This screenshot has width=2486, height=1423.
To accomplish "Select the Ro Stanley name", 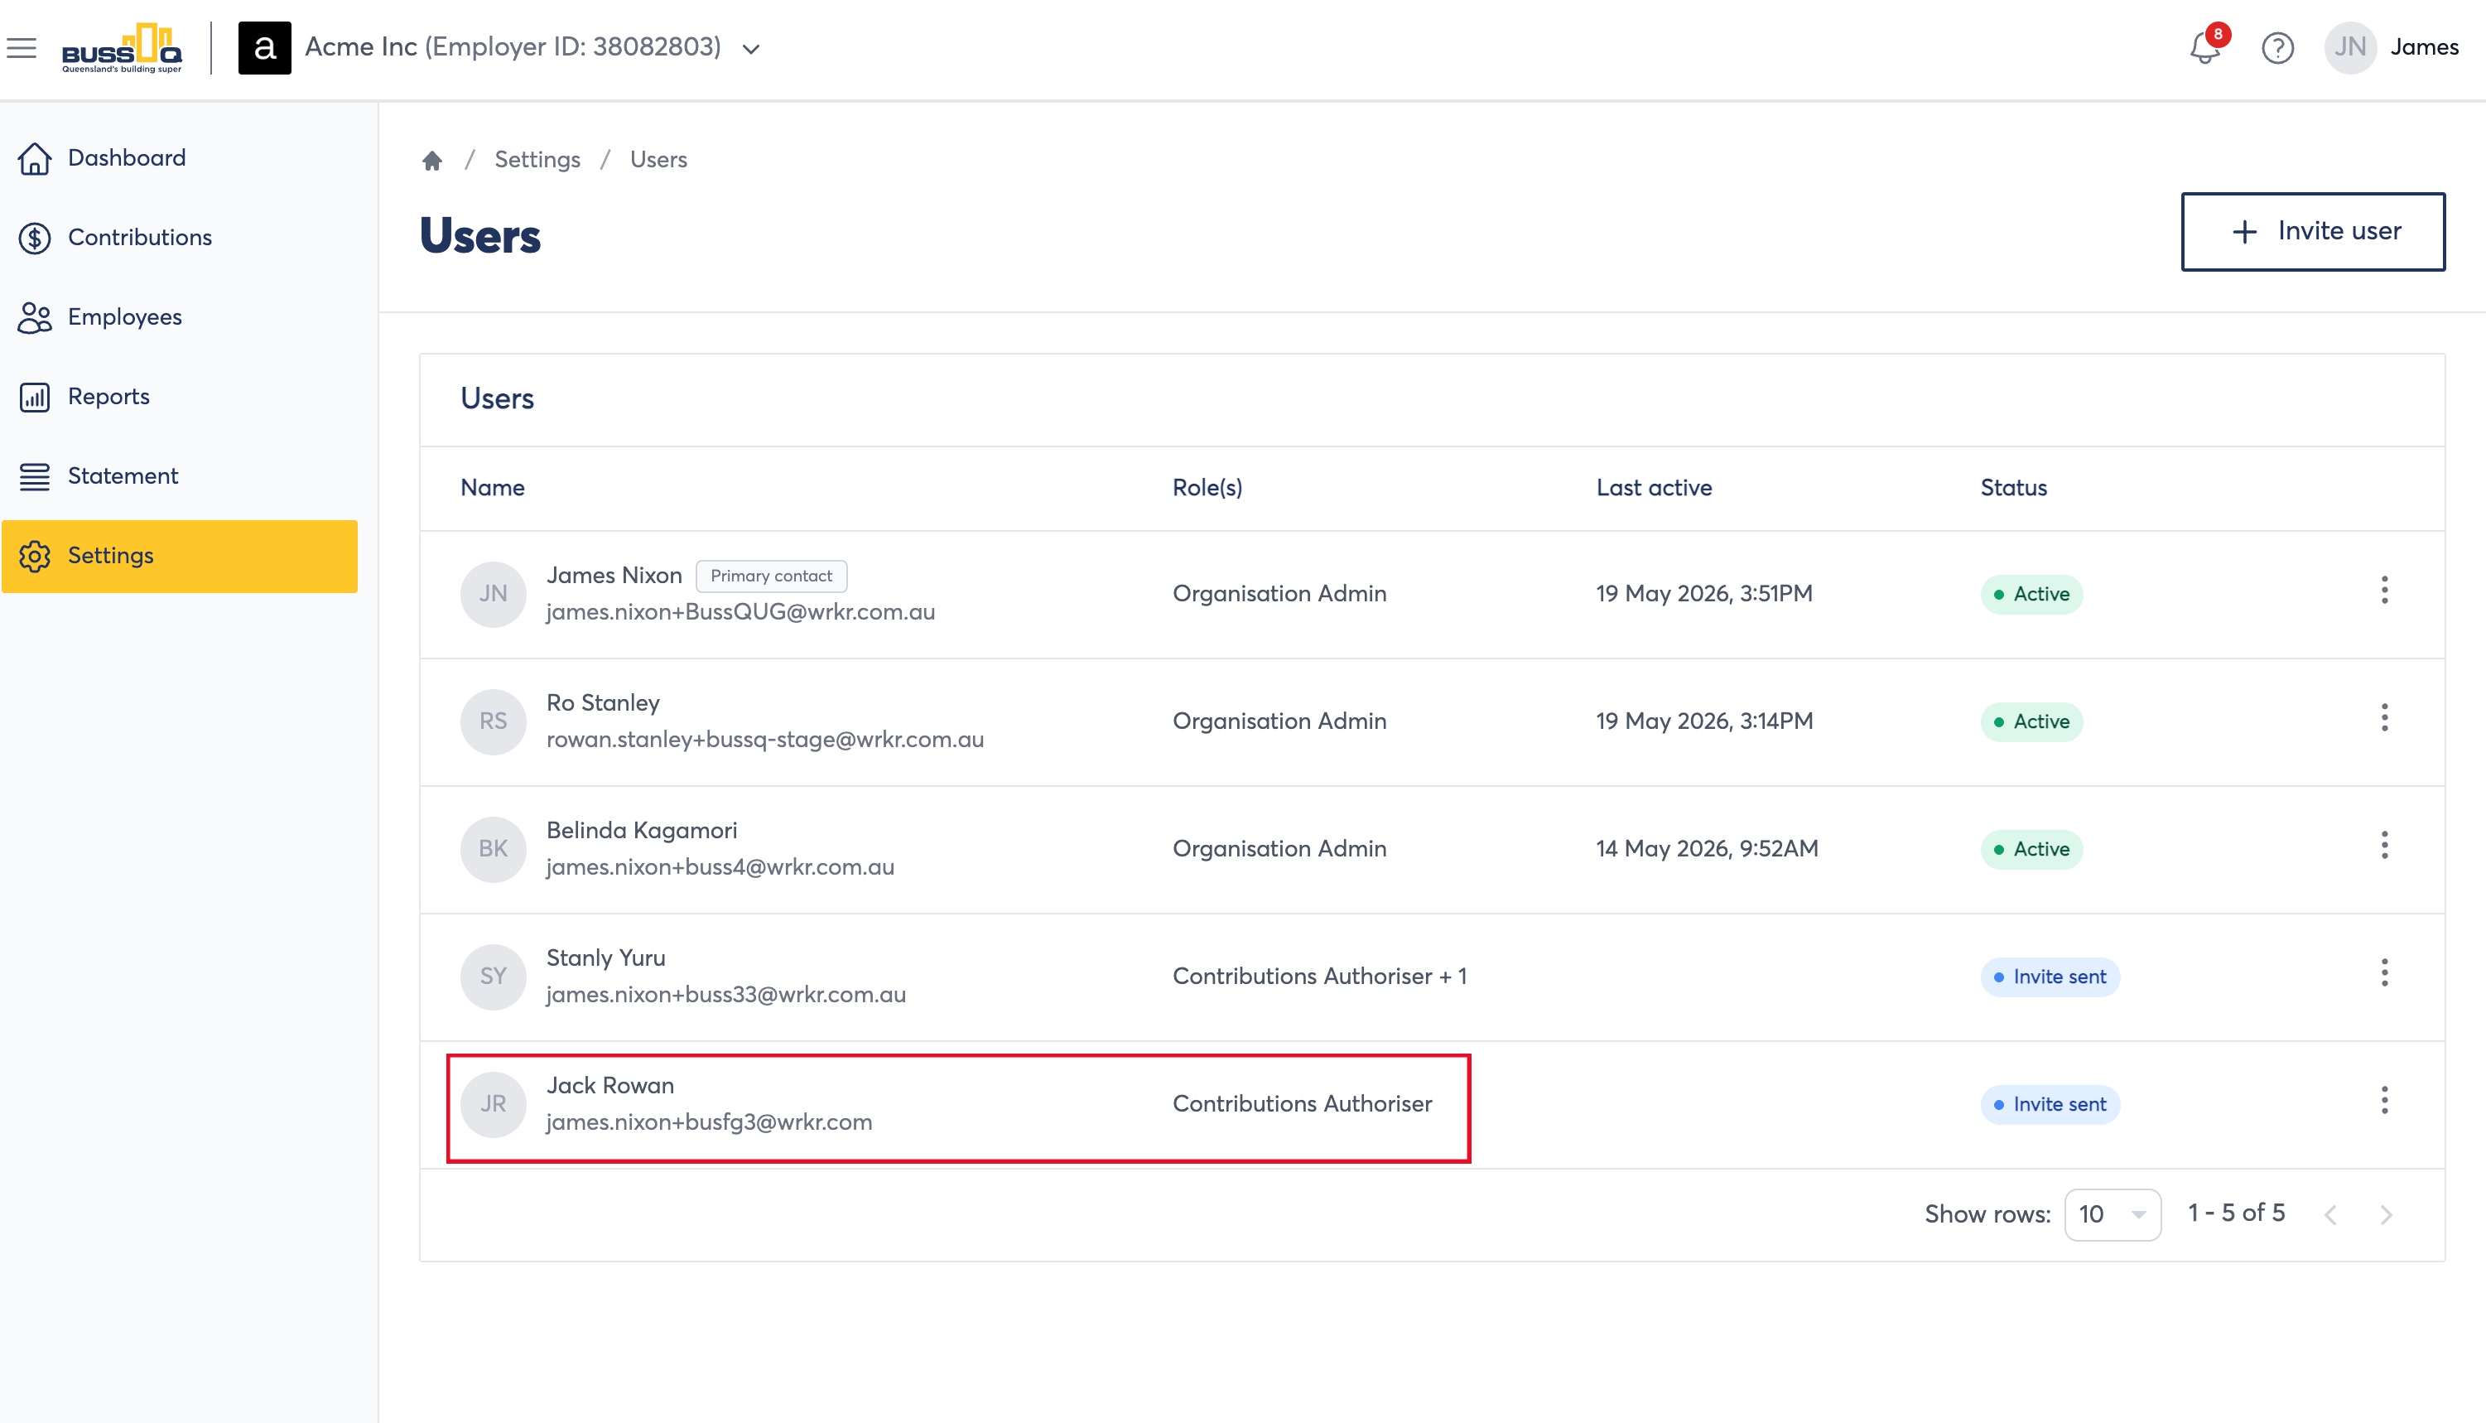I will [x=603, y=702].
